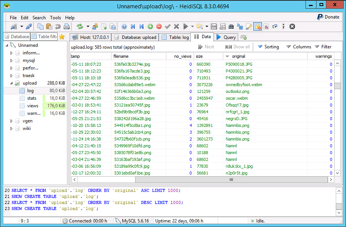This screenshot has height=227, width=346.
Task: Click the Reformat SQL pencil icon
Action: click(x=249, y=27)
